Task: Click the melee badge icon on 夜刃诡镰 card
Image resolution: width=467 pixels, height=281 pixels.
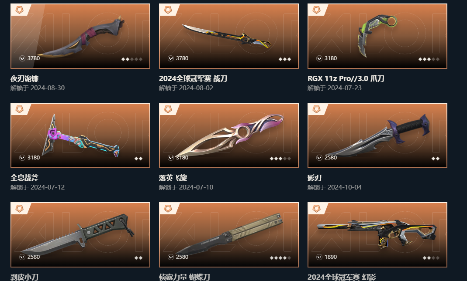Action: (19, 10)
